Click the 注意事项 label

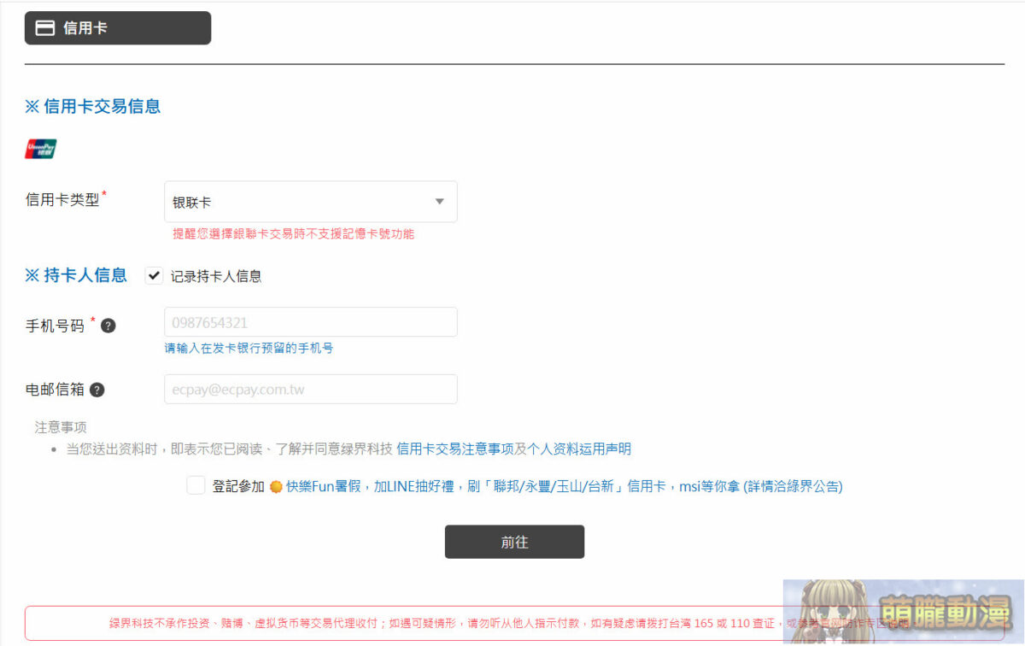[61, 427]
